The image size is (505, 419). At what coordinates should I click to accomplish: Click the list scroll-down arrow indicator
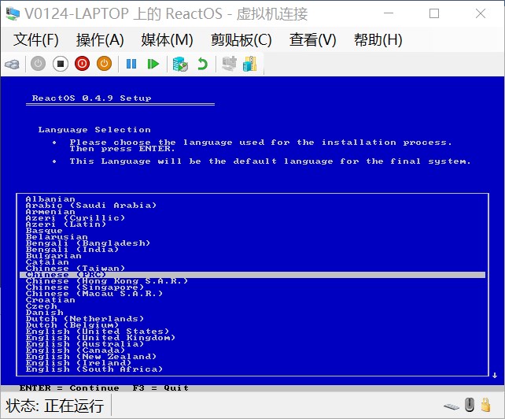[495, 376]
